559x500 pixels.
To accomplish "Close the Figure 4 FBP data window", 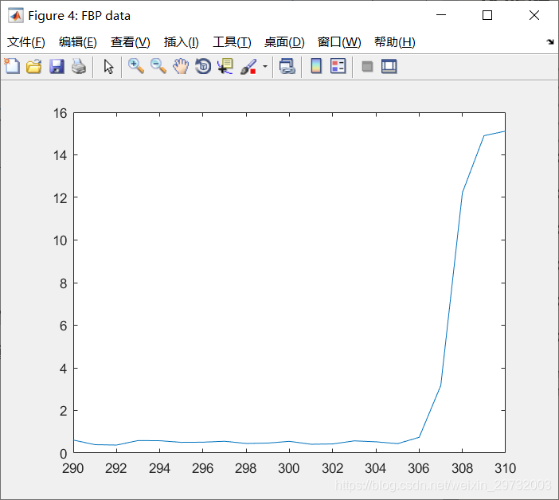I will click(534, 15).
